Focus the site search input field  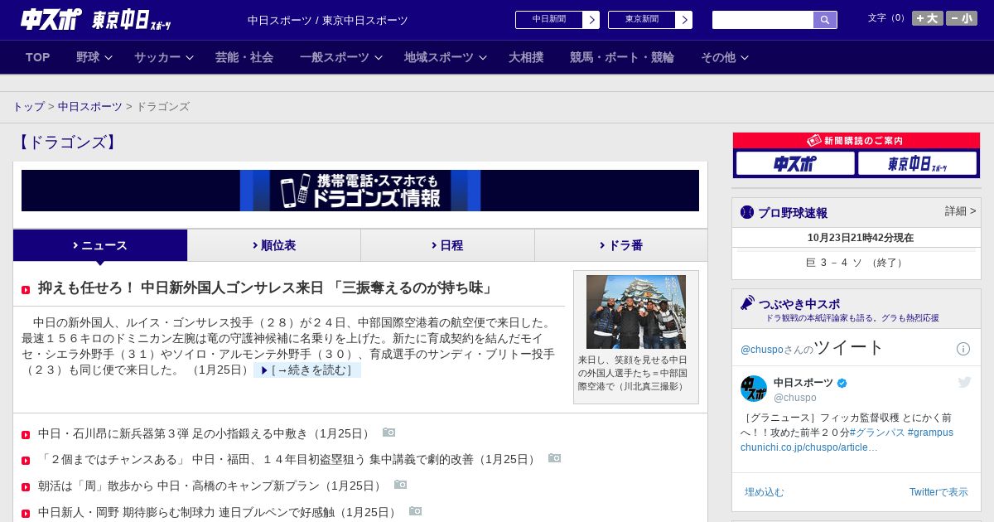click(763, 20)
